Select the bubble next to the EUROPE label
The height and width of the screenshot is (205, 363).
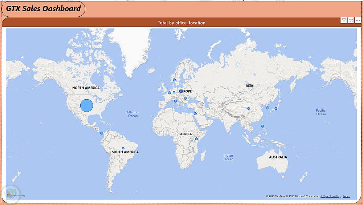181,91
